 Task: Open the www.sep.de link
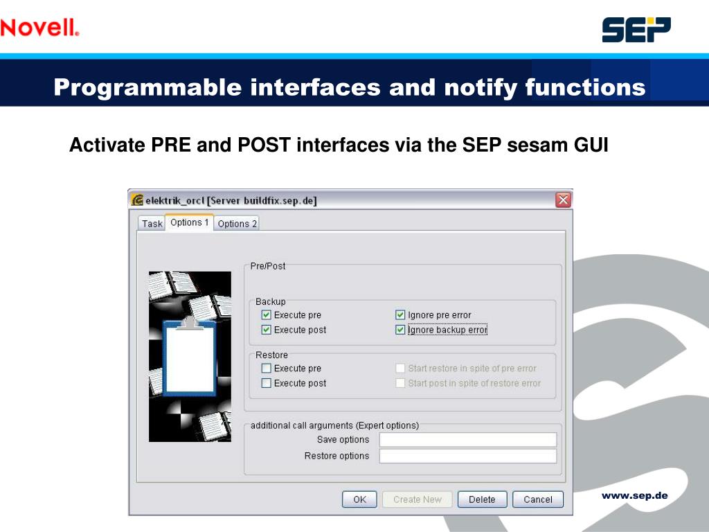[634, 495]
